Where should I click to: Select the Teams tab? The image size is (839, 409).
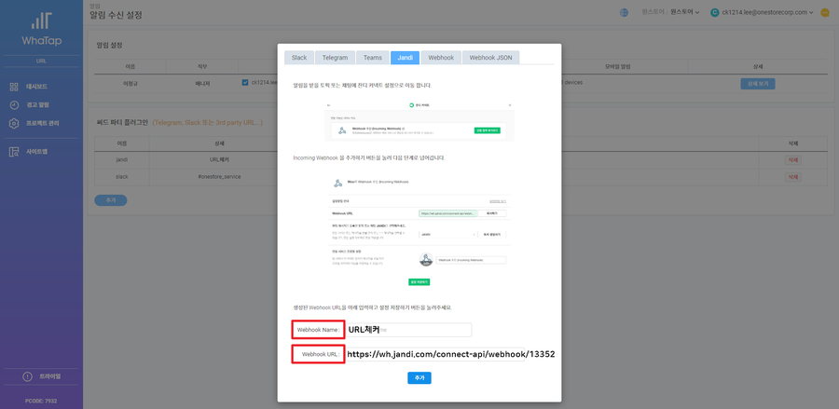tap(372, 57)
